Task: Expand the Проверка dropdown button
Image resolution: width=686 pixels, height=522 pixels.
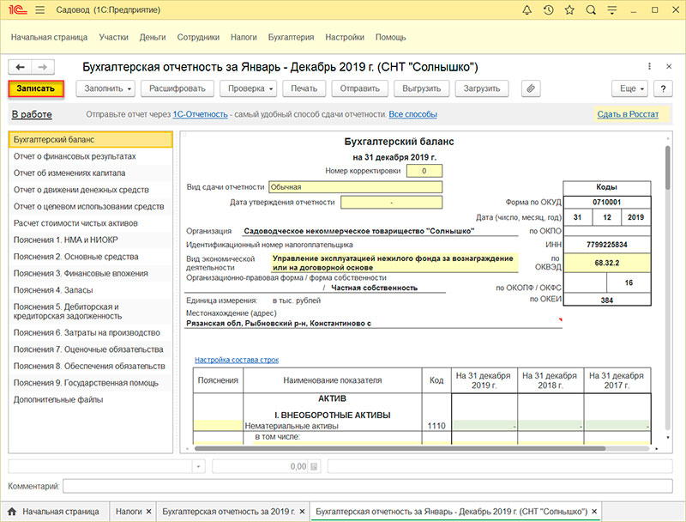Action: [x=248, y=88]
